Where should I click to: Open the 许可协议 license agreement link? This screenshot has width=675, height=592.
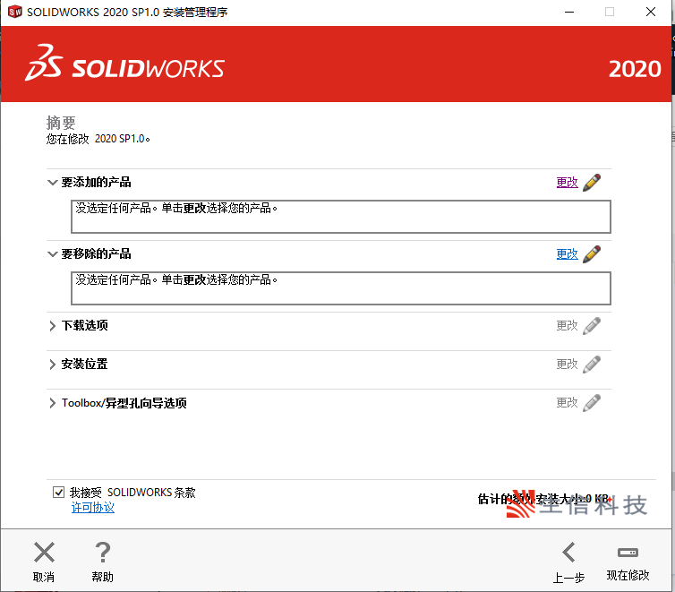[x=93, y=508]
